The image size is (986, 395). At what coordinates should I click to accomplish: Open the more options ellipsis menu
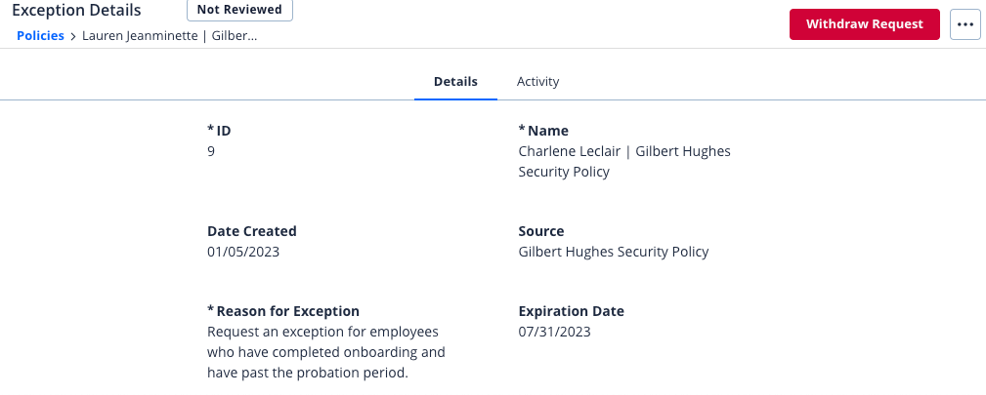[965, 24]
